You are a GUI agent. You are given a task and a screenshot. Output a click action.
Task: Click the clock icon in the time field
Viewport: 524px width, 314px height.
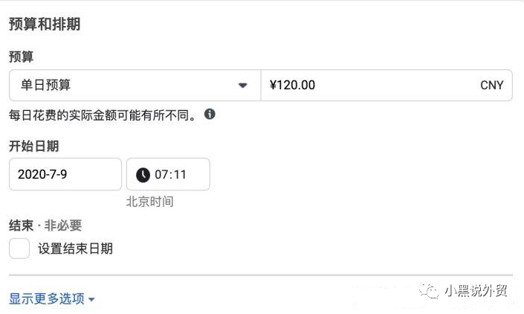tap(143, 175)
